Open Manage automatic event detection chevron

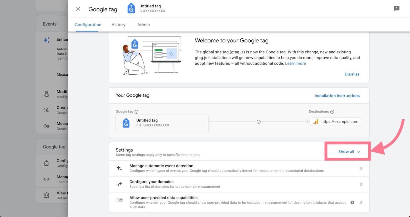click(361, 168)
